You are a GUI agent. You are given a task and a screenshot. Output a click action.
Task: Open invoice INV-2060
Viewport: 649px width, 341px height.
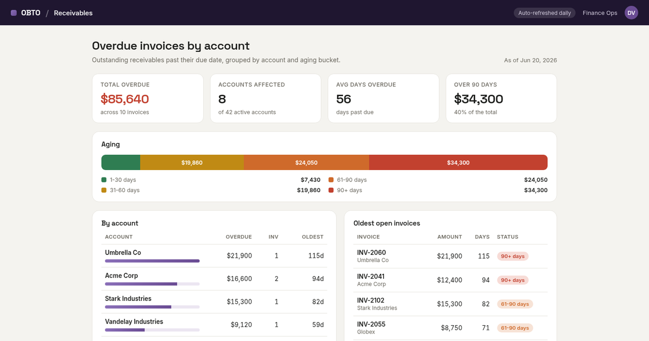[372, 253]
